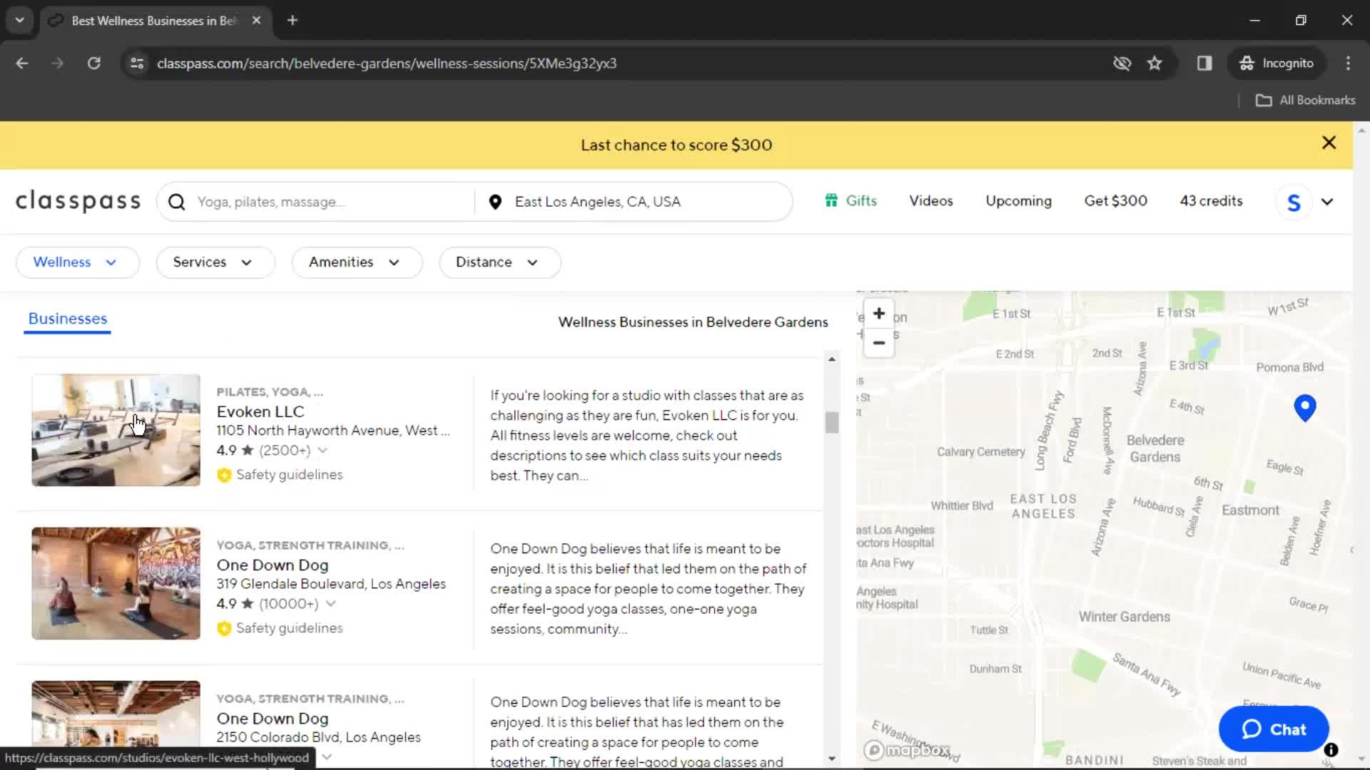This screenshot has width=1370, height=770.
Task: Zoom out on the map
Action: pyautogui.click(x=879, y=343)
